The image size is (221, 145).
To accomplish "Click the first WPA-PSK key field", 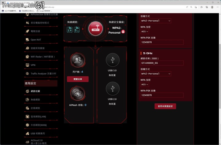I will [162, 42].
